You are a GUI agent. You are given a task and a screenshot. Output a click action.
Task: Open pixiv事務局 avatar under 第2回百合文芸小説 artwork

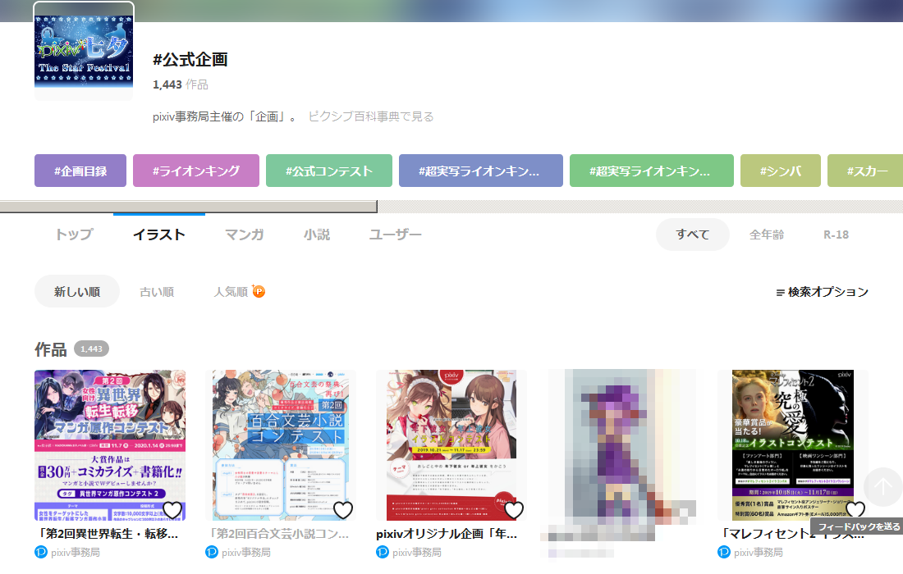pyautogui.click(x=212, y=552)
